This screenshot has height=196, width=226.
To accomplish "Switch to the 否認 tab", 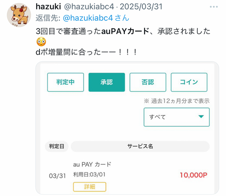I will (x=148, y=82).
